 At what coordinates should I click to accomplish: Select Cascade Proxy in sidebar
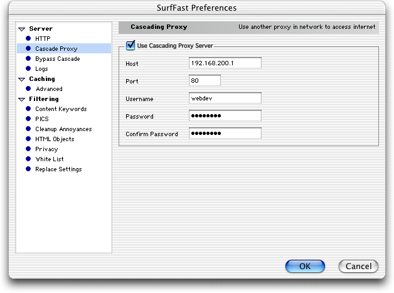[64, 48]
